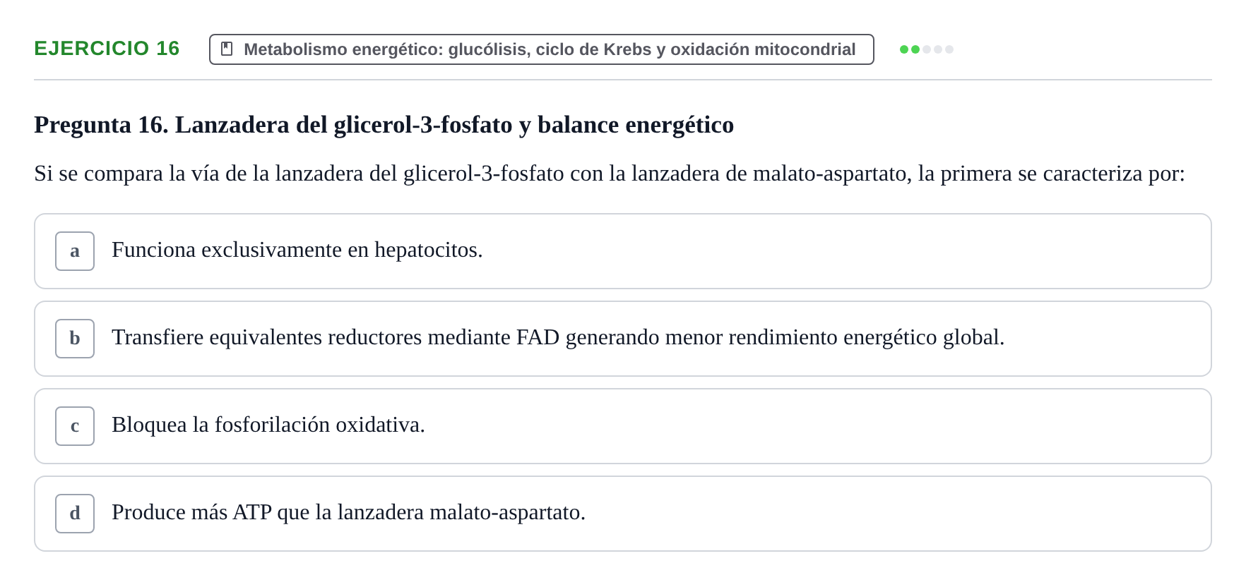
Task: Click the book icon in the topic tag
Action: coord(227,49)
